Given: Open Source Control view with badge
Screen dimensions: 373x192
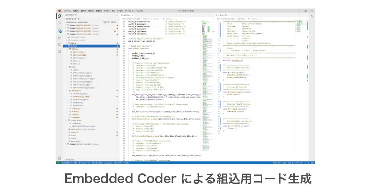Looking at the screenshot, I should point(60,30).
